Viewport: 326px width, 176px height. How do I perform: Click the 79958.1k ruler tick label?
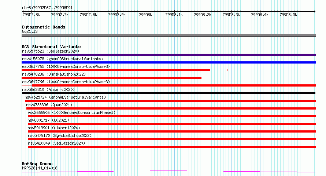coord(174,15)
